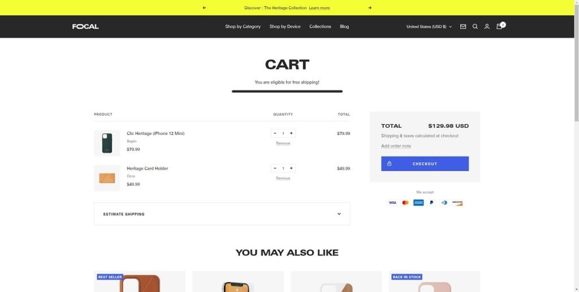Open Heritage Card Holder product thumbnail

107,178
